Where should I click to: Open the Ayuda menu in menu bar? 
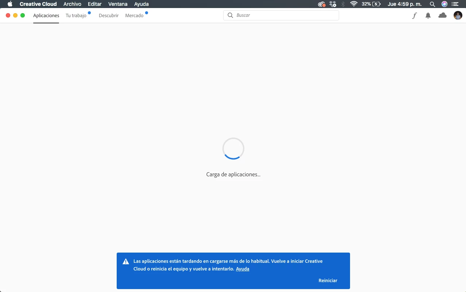click(x=141, y=4)
